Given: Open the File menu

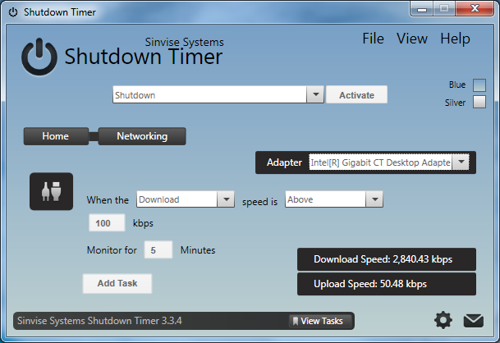Looking at the screenshot, I should pos(373,39).
